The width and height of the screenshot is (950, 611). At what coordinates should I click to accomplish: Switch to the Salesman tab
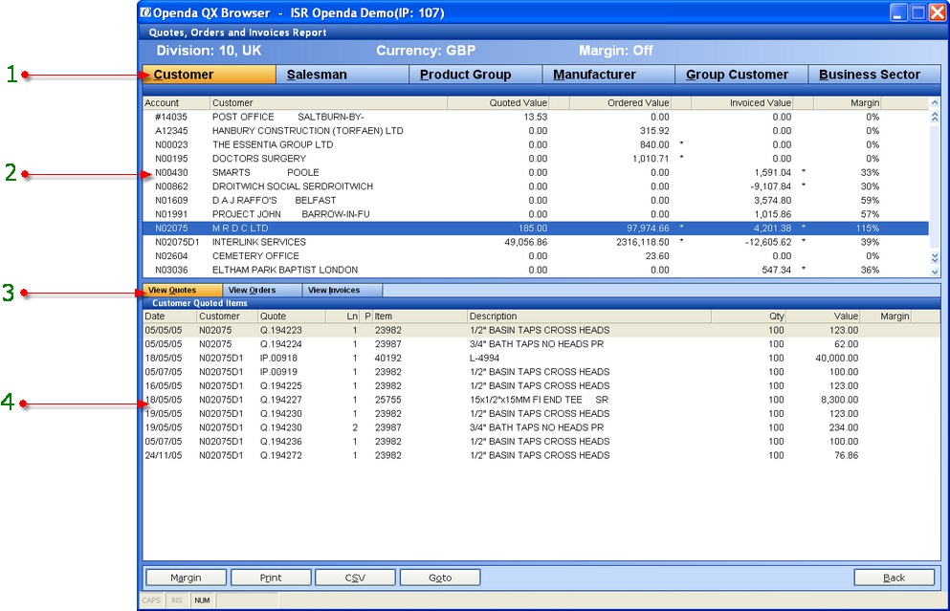[x=342, y=75]
